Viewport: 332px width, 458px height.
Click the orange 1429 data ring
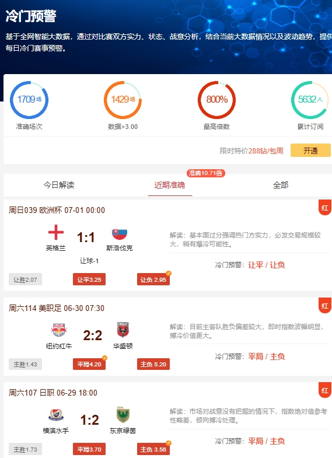pyautogui.click(x=123, y=100)
